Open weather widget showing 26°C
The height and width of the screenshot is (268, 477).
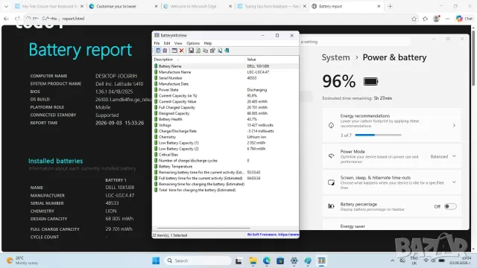[22, 261]
